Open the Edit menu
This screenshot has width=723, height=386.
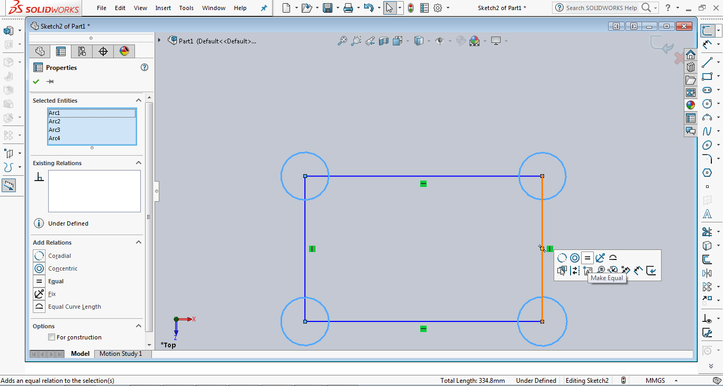pyautogui.click(x=120, y=8)
